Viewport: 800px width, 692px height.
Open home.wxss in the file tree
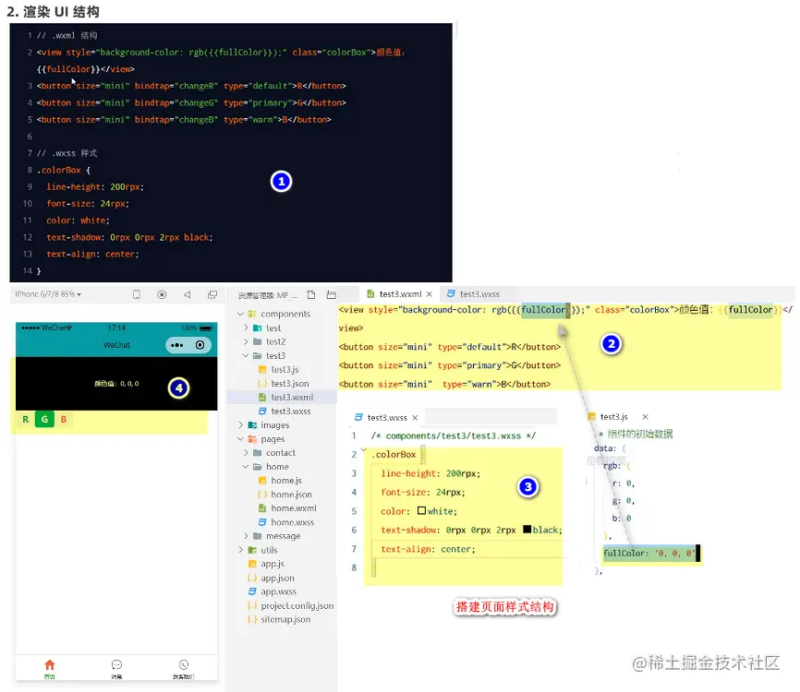pyautogui.click(x=292, y=522)
